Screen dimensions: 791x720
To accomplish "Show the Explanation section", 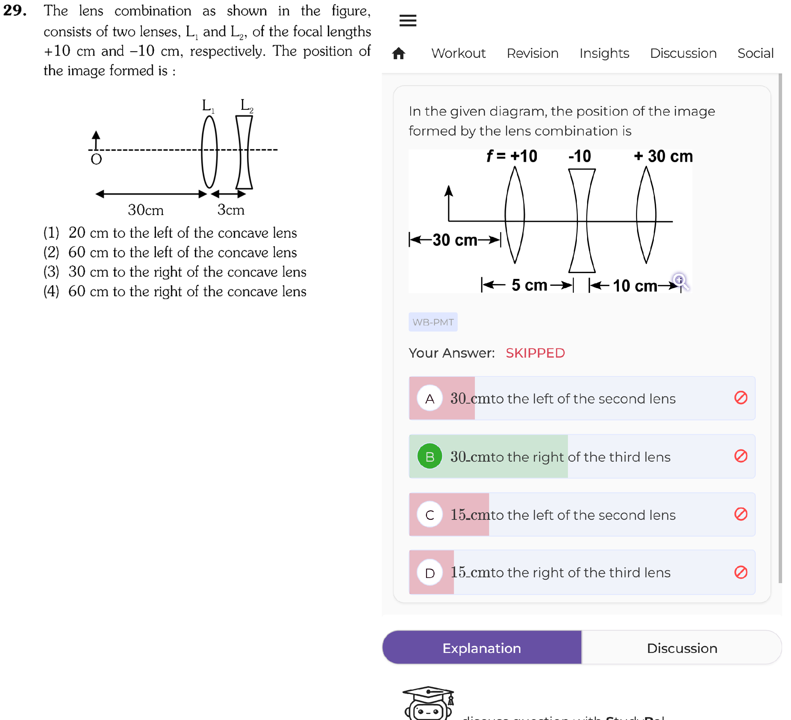I will pos(482,647).
